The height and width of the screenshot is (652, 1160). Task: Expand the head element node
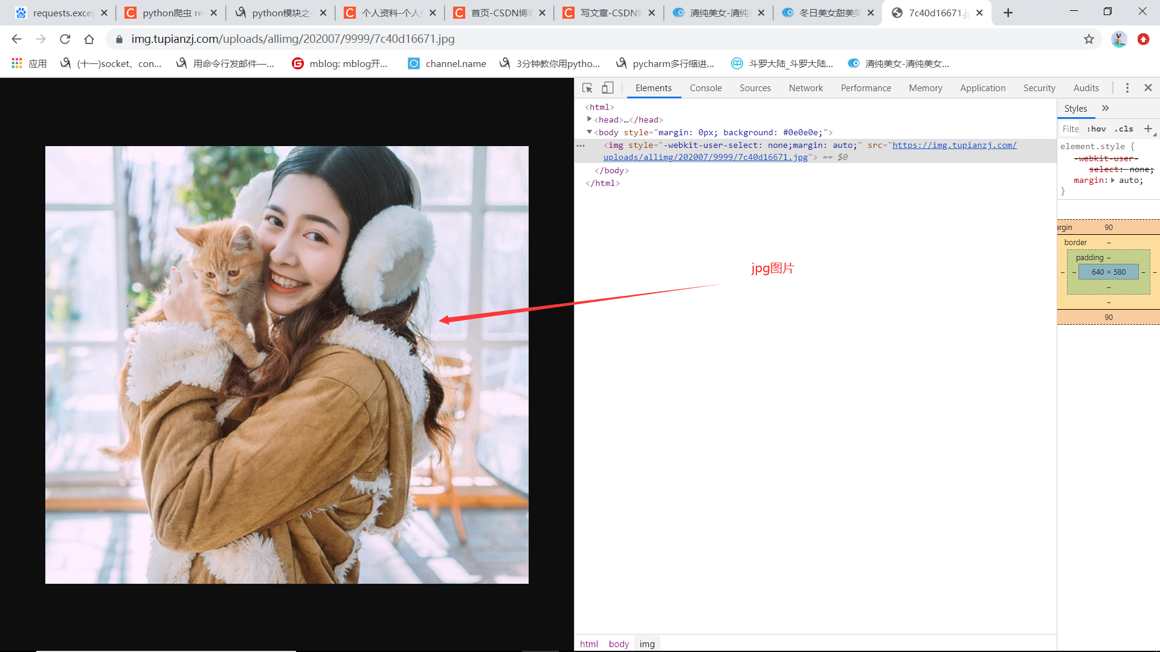click(589, 119)
